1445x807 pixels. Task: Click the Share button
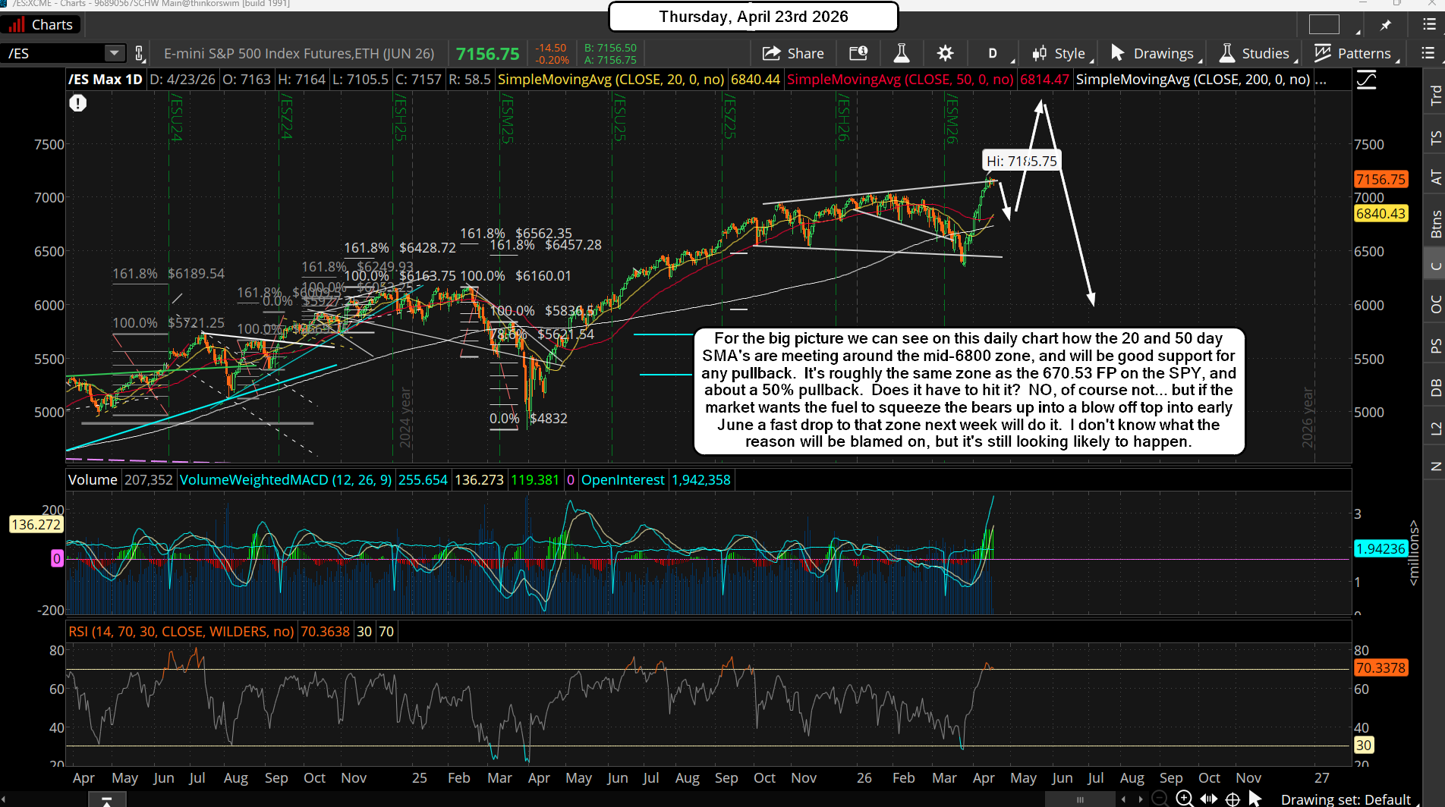(x=793, y=53)
